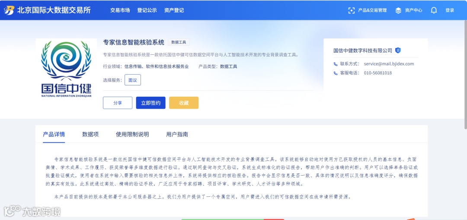
Task: Switch to 数据项 tab
Action: 90,135
